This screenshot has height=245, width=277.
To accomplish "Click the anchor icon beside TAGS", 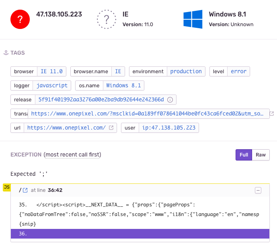I will pyautogui.click(x=6, y=53).
